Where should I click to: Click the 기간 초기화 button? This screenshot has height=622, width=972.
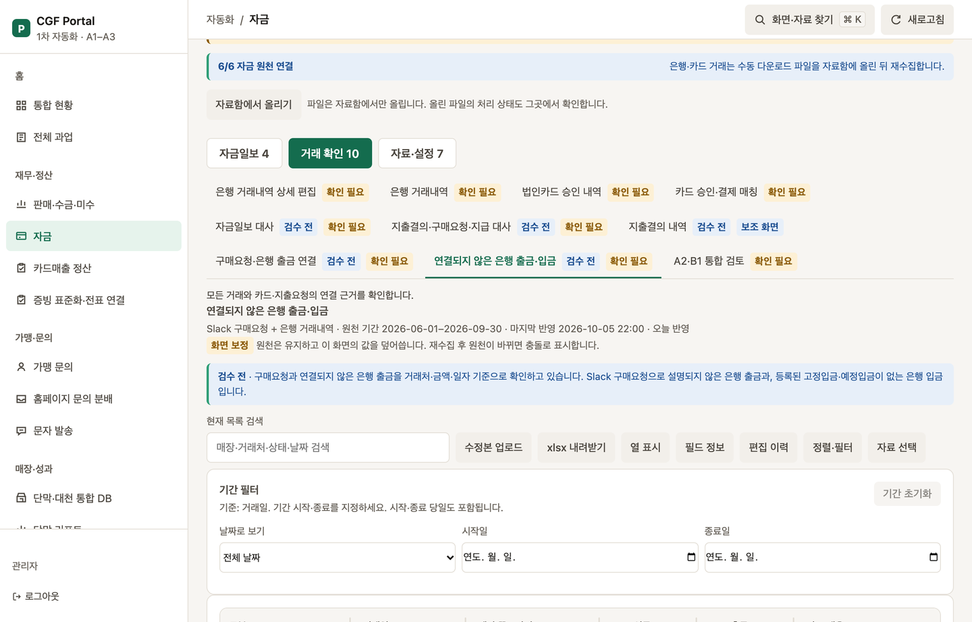[x=907, y=493]
